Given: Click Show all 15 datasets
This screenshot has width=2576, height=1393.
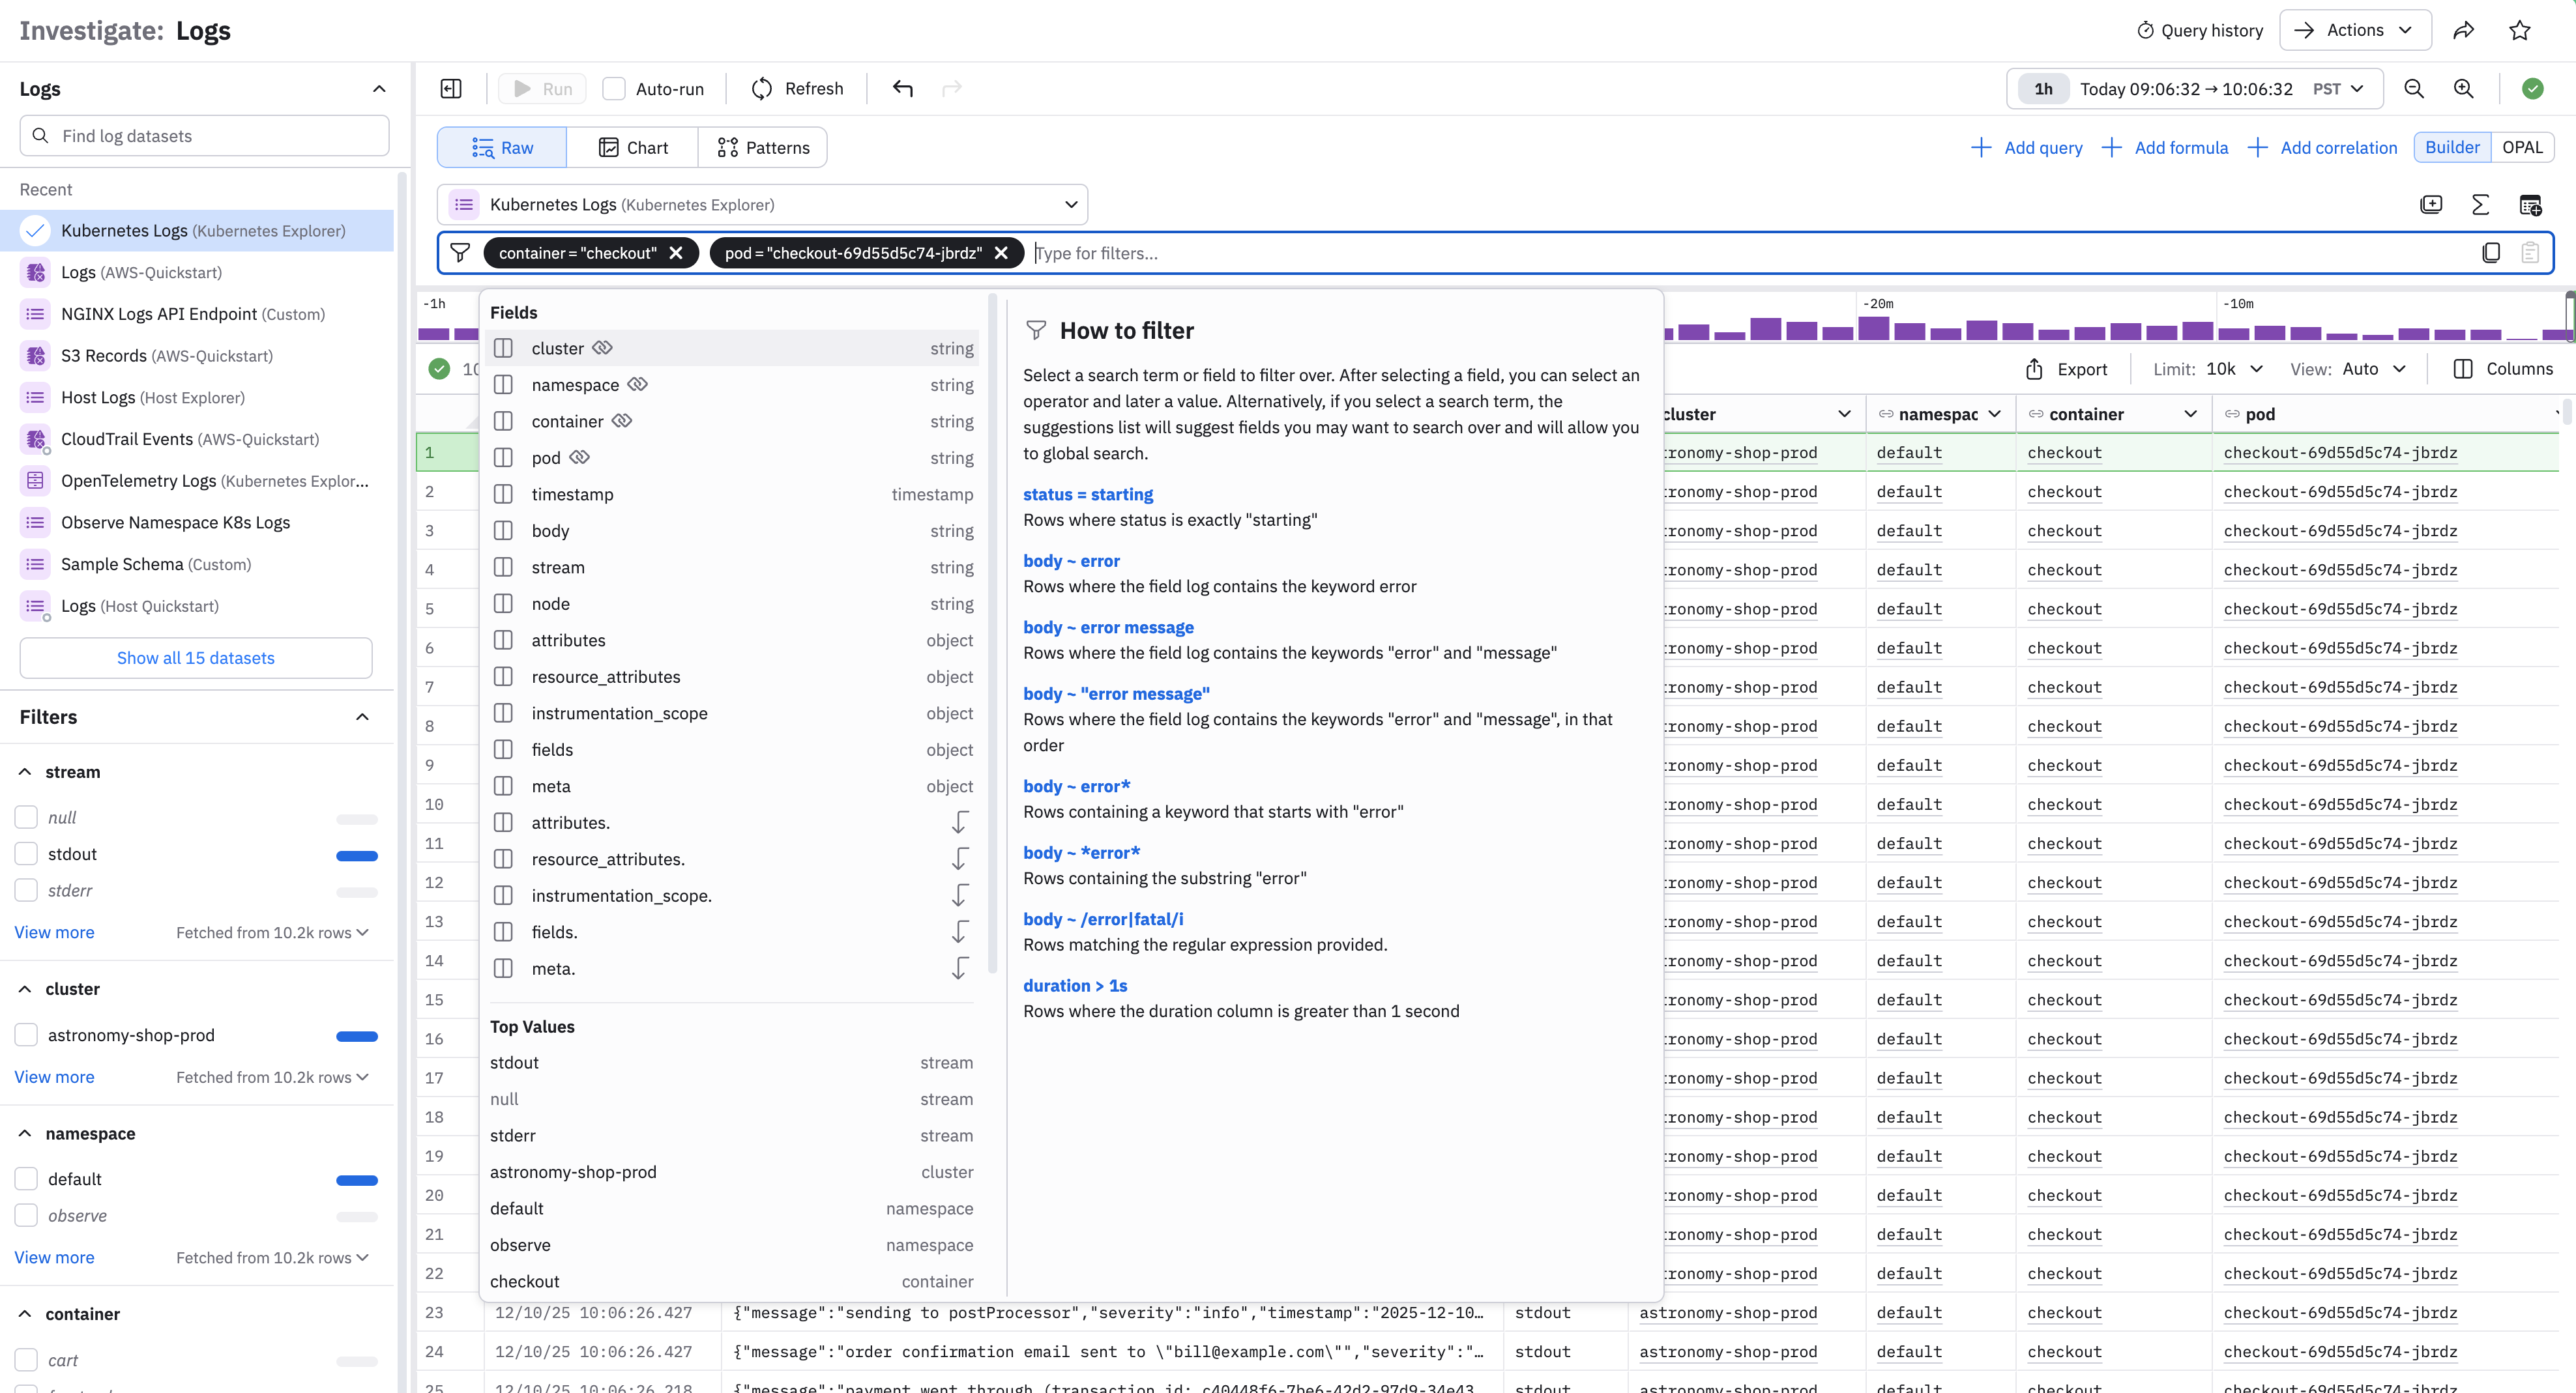Looking at the screenshot, I should click(x=196, y=657).
